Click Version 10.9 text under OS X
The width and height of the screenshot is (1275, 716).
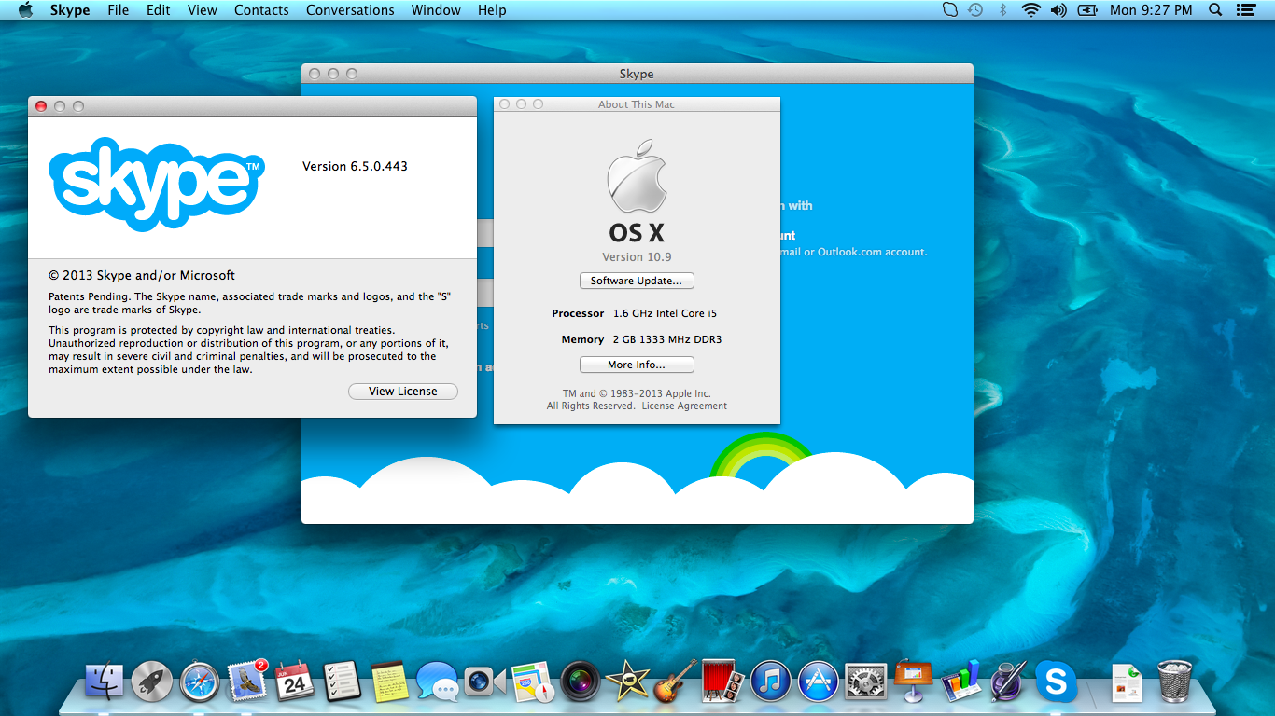coord(637,257)
